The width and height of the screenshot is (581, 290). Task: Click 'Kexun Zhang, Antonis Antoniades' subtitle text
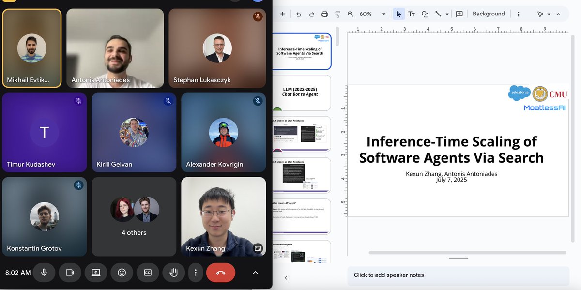(451, 174)
